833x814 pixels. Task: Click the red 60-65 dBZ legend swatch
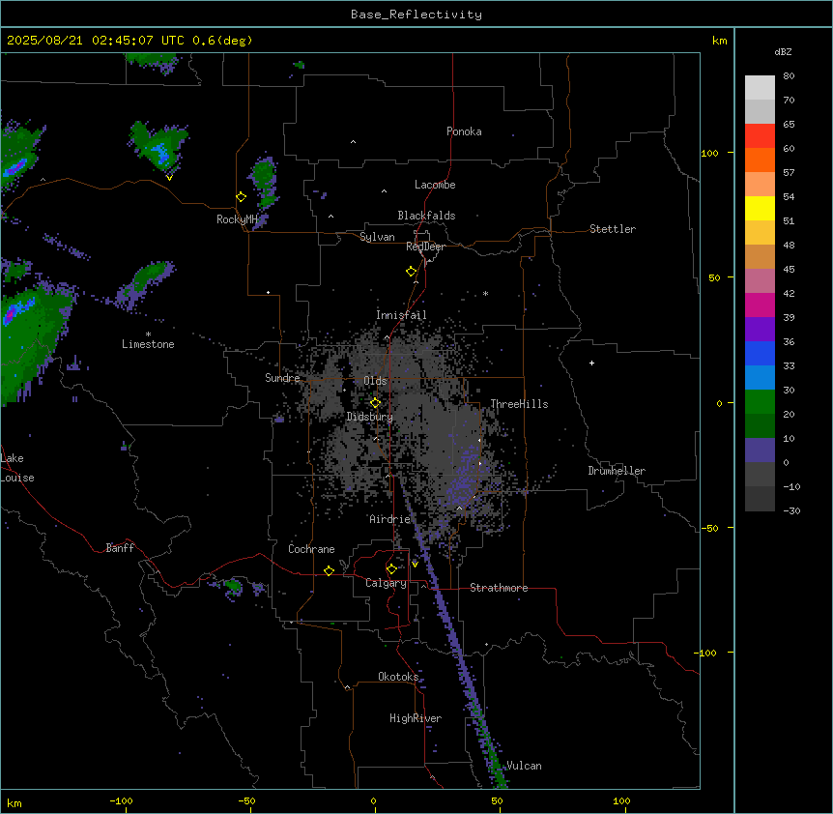(x=760, y=136)
